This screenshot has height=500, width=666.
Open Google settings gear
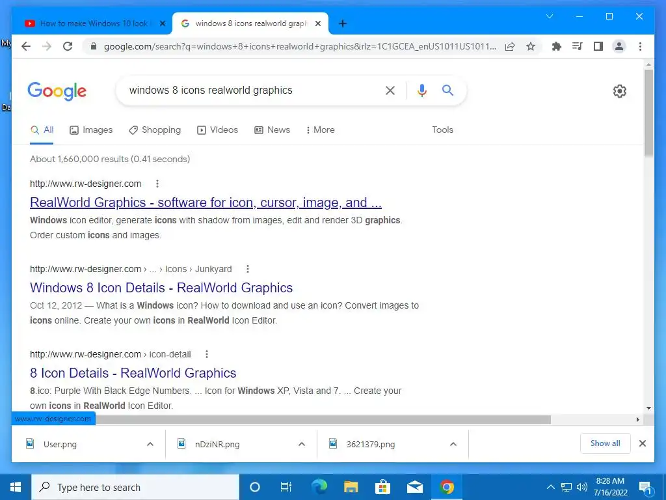pos(619,91)
